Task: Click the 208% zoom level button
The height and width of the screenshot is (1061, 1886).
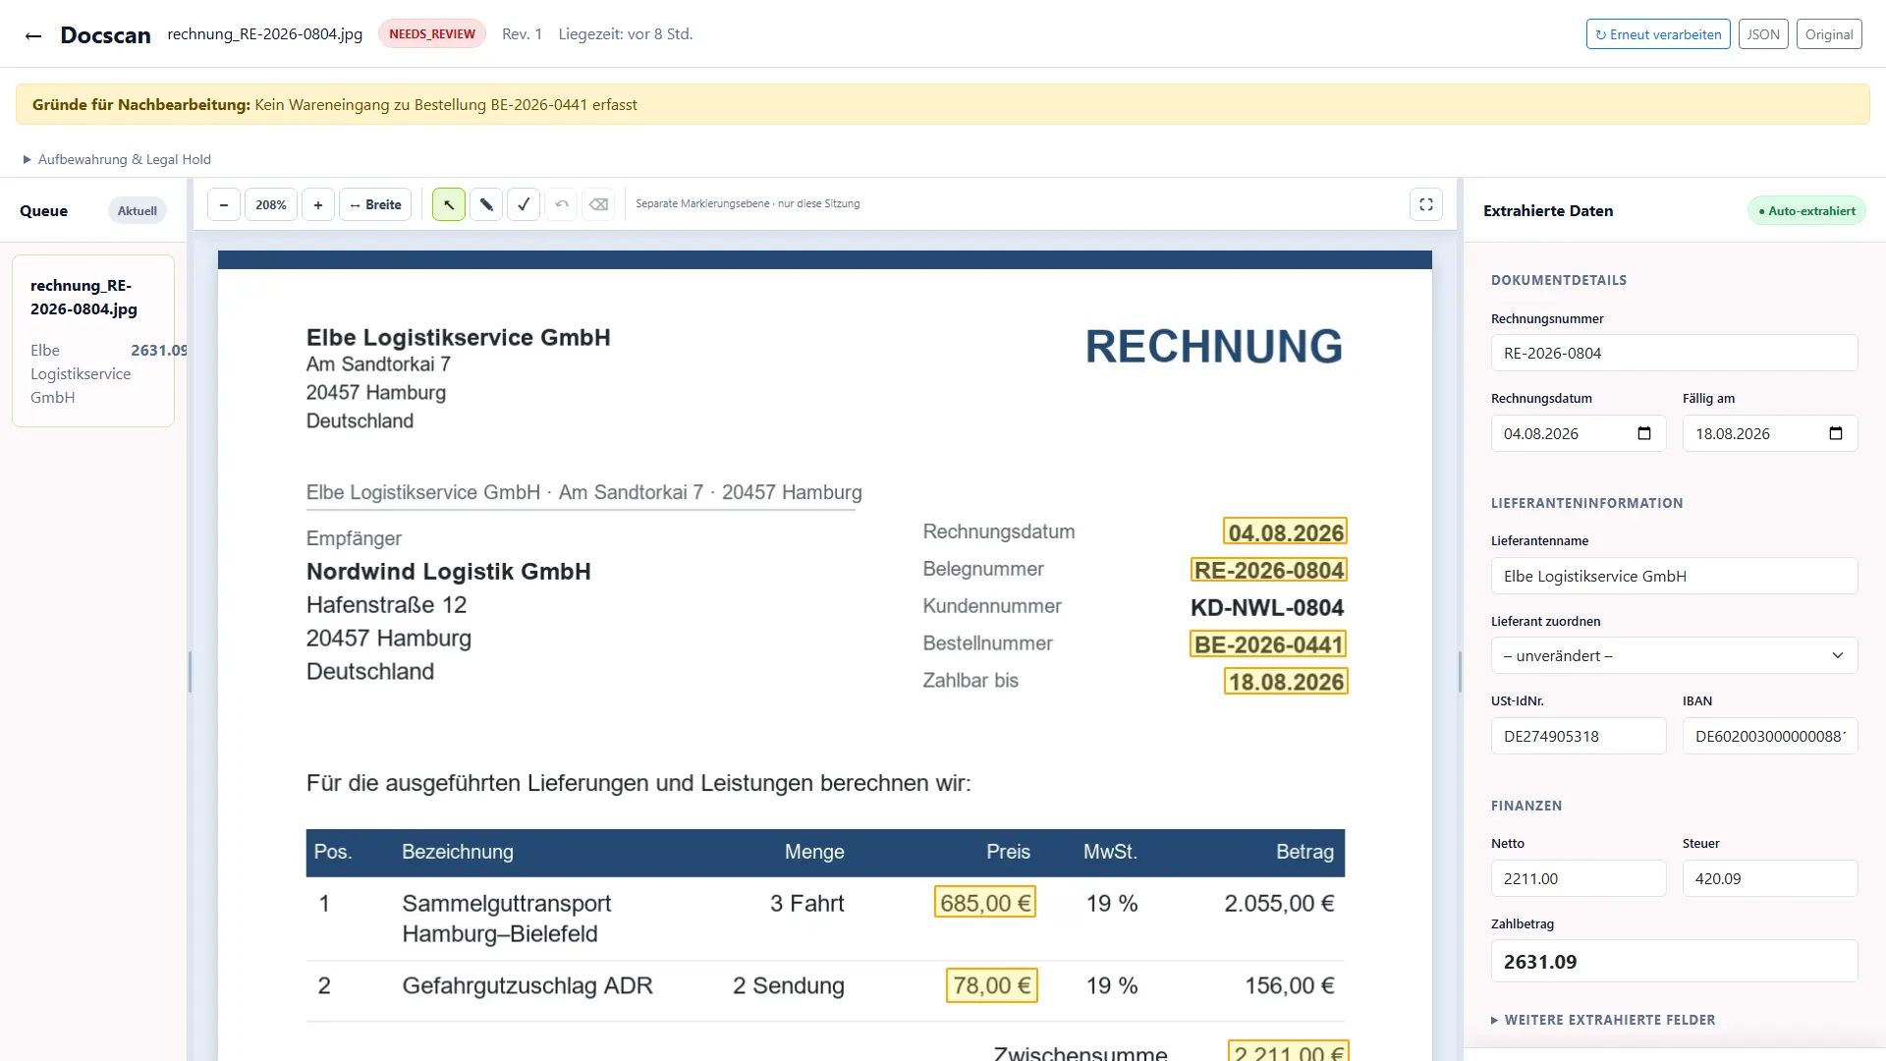Action: (x=271, y=204)
